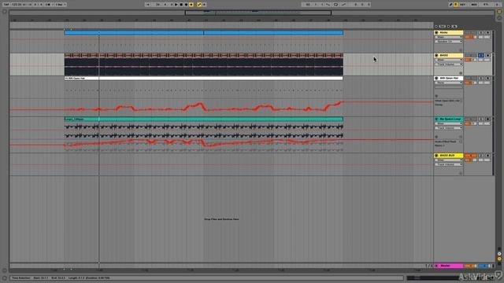
Task: Toggle the BASS BUS track activator
Action: coord(471,156)
